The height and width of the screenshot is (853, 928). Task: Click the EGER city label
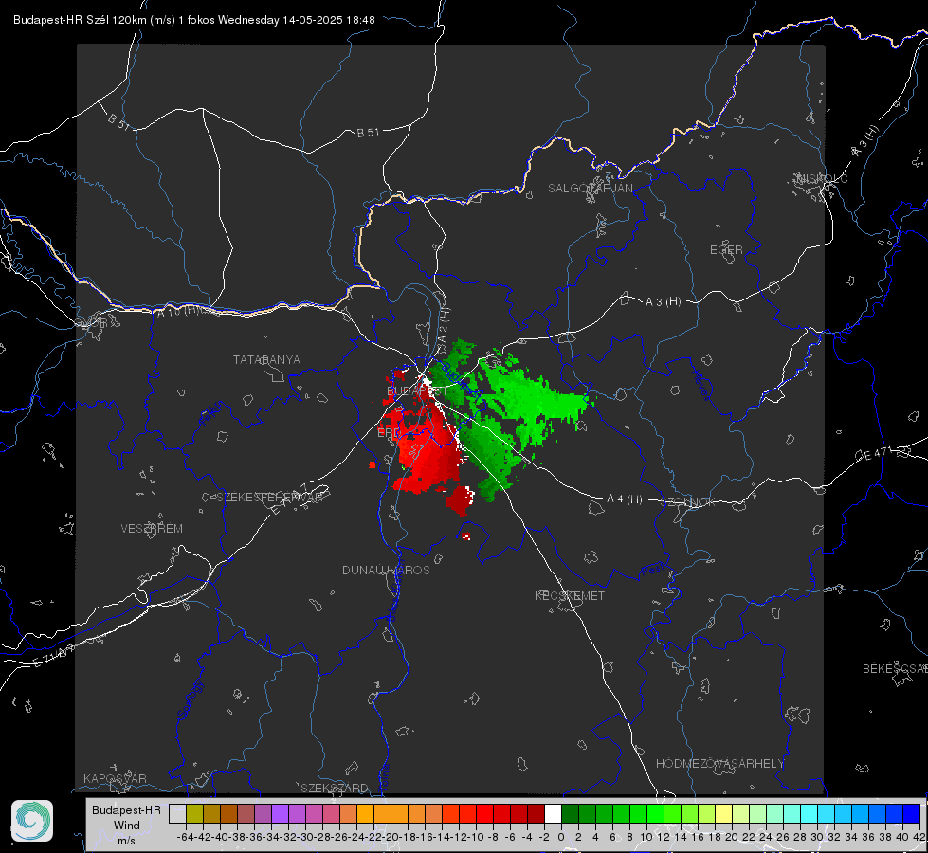click(726, 250)
